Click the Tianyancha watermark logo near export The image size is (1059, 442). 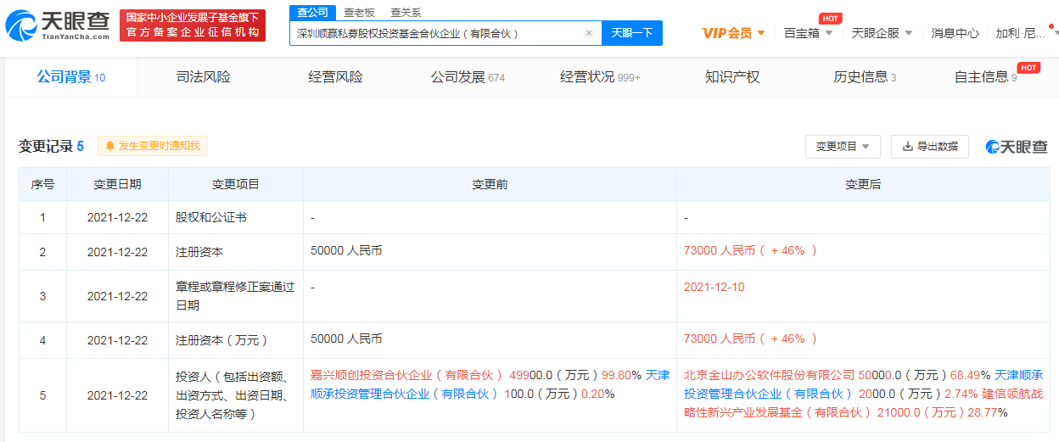coord(1017,147)
